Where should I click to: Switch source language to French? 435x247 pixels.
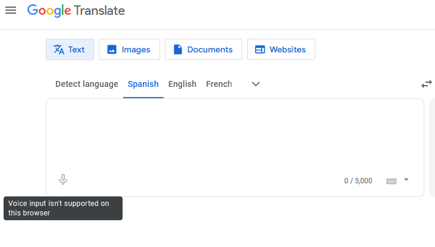point(219,84)
